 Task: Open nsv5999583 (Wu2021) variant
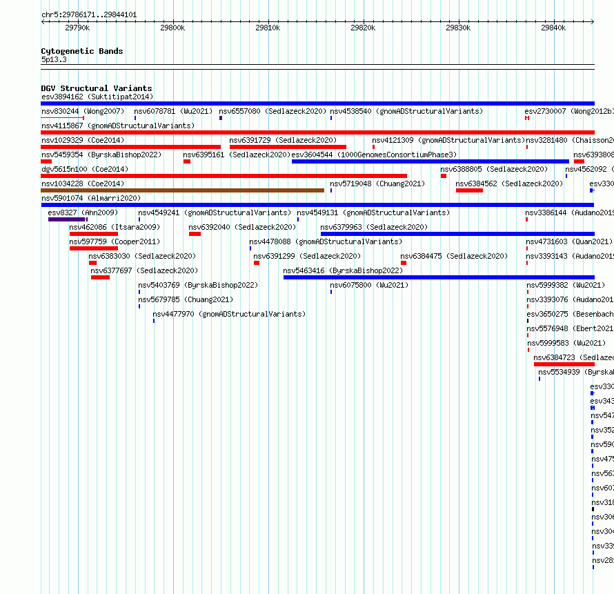(566, 343)
